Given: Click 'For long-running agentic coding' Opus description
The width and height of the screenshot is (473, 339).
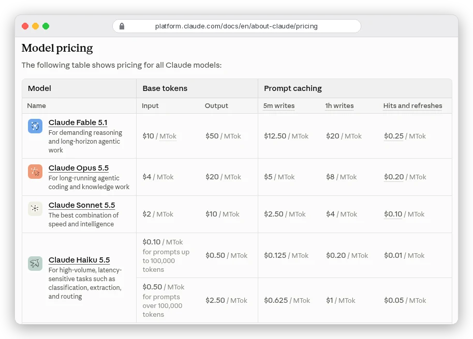Looking at the screenshot, I should (x=89, y=182).
